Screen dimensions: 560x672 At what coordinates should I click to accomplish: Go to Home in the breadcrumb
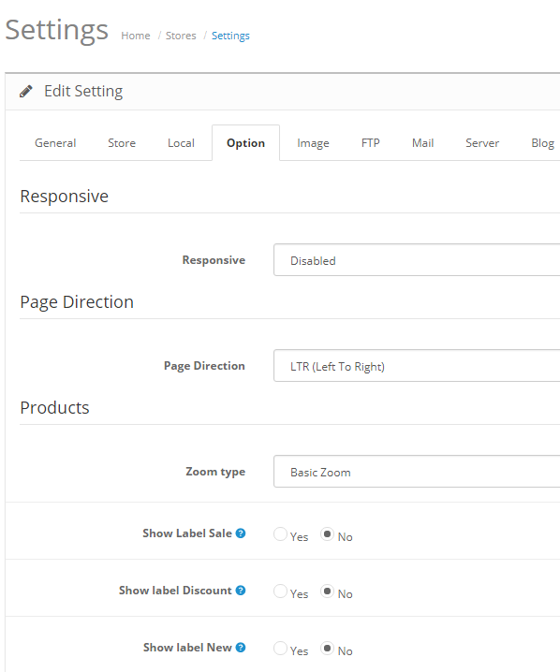tap(136, 36)
